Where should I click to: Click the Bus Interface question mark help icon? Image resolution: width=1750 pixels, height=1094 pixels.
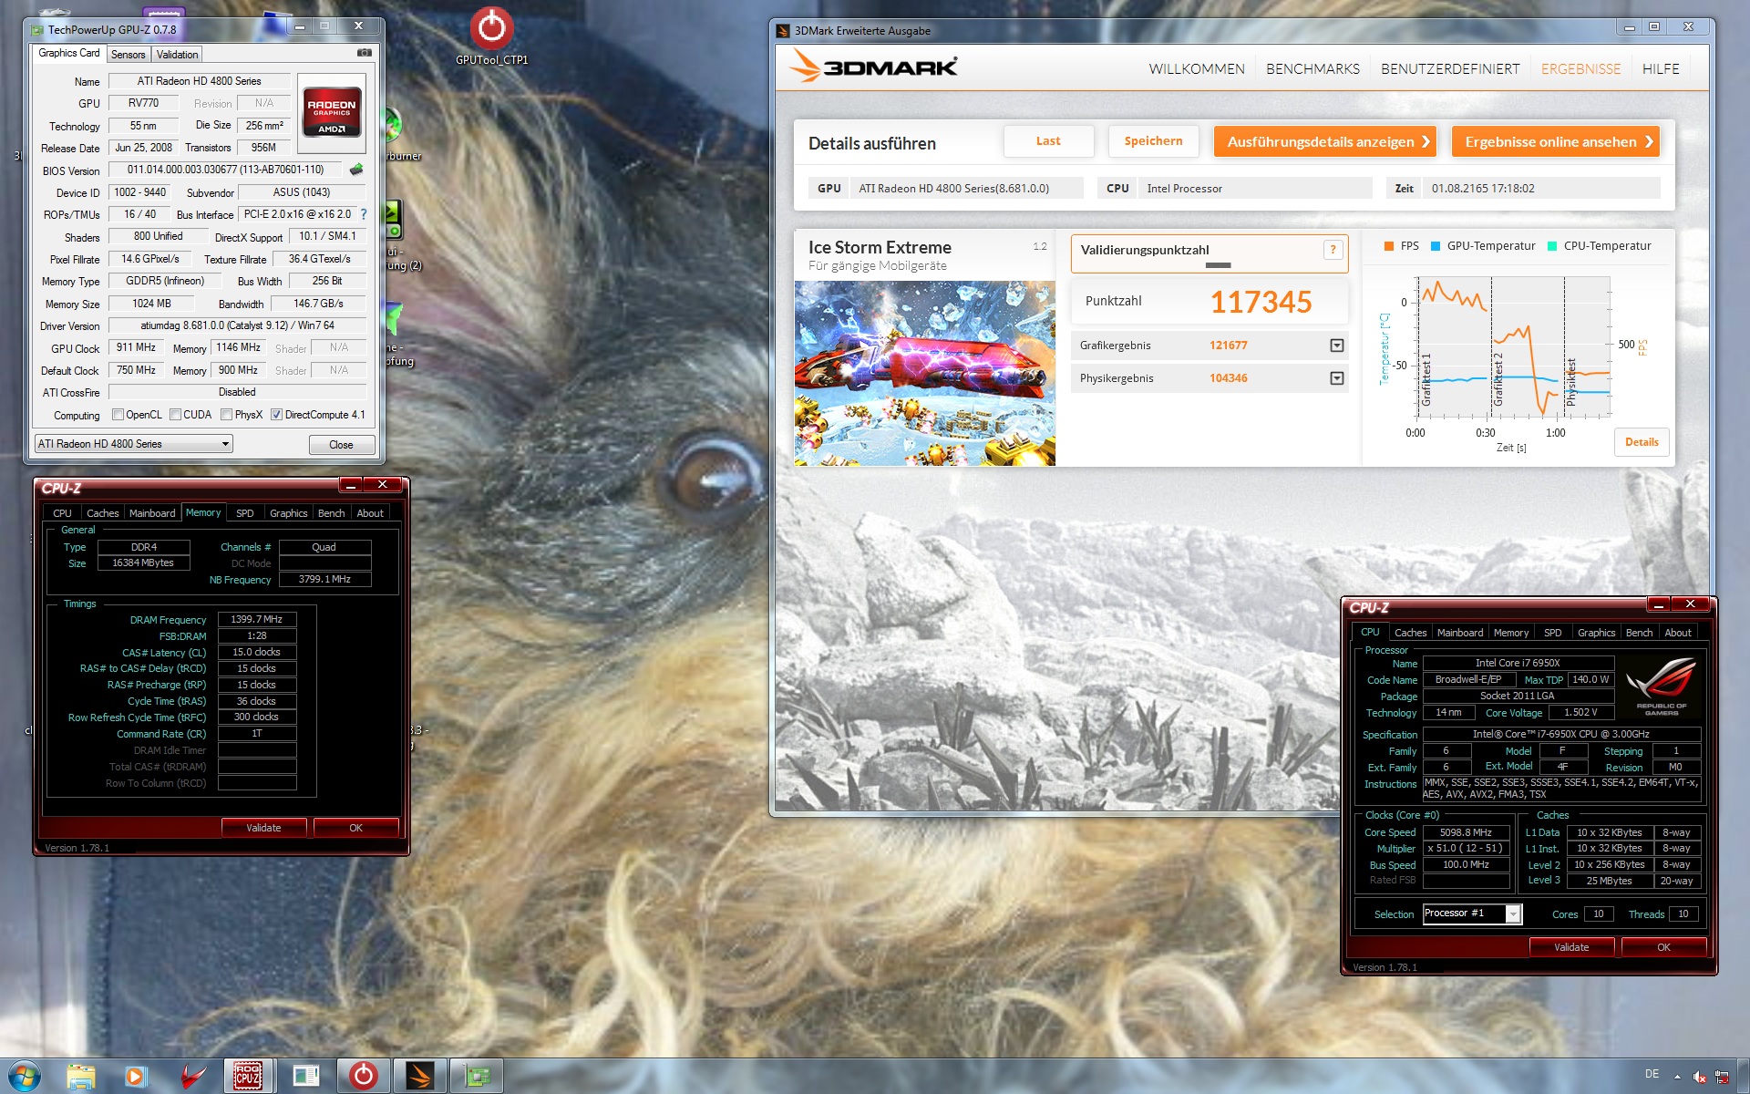pos(364,214)
